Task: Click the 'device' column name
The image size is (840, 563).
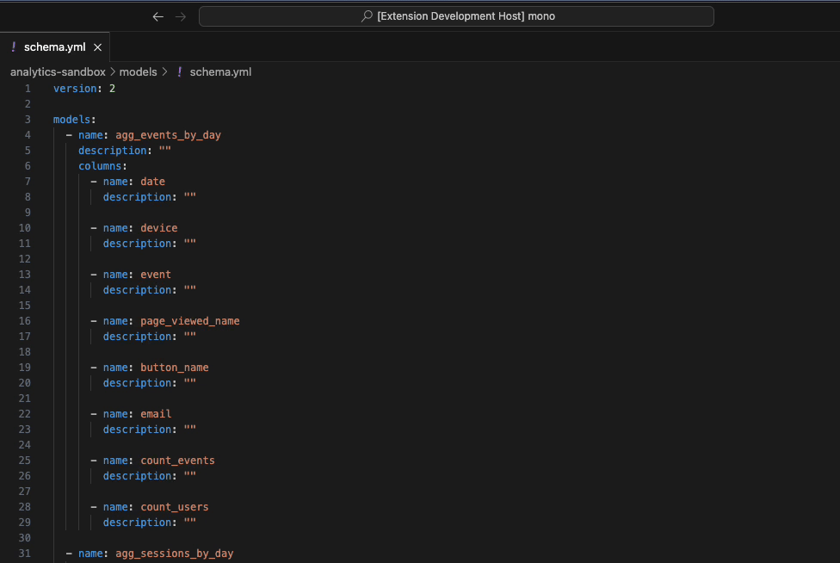Action: [158, 228]
